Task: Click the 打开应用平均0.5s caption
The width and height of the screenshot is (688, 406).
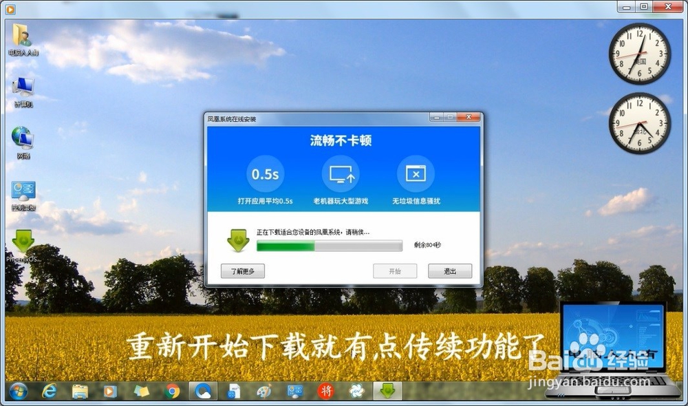Action: [265, 201]
